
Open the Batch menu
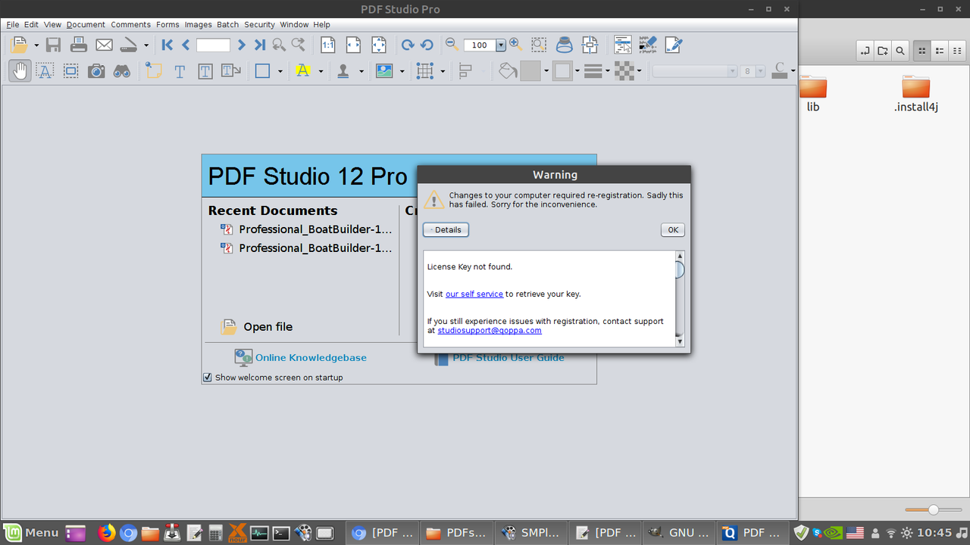coord(227,24)
